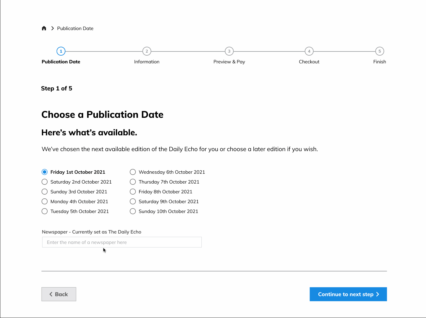Viewport: 426px width, 318px height.
Task: Click step 5 Finish circle
Action: (x=379, y=51)
